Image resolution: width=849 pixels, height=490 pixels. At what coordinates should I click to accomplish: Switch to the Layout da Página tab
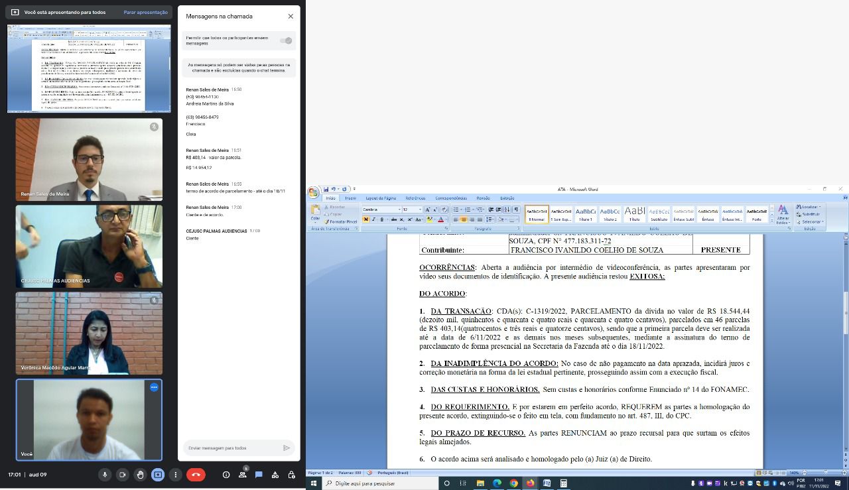[x=381, y=198]
